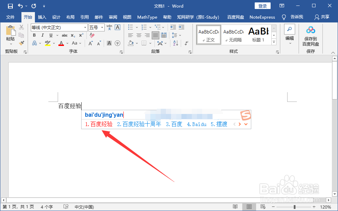Open Line and Paragraph Spacing menu

pyautogui.click(x=175, y=35)
